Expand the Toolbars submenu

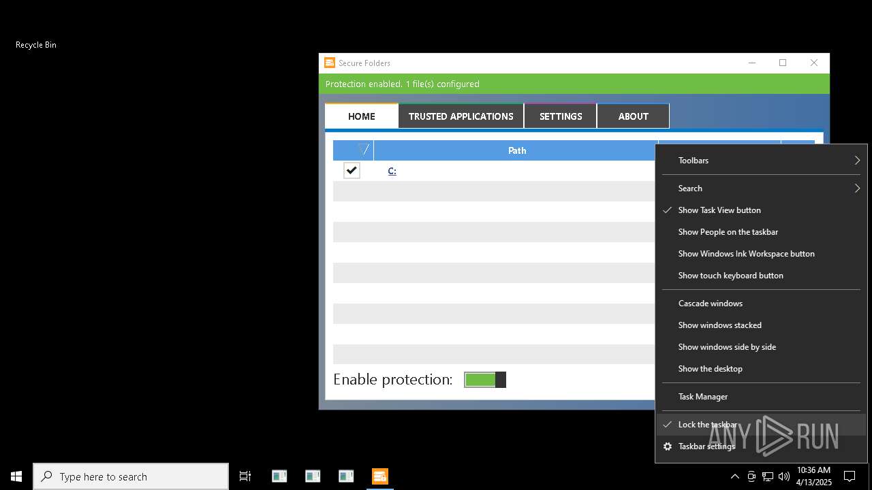point(761,161)
